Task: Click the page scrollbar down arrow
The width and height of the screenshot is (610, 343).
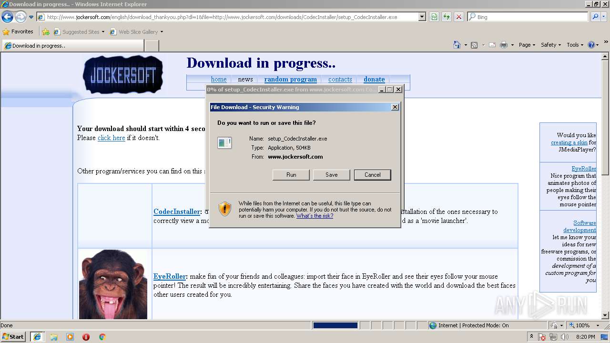Action: pyautogui.click(x=605, y=315)
